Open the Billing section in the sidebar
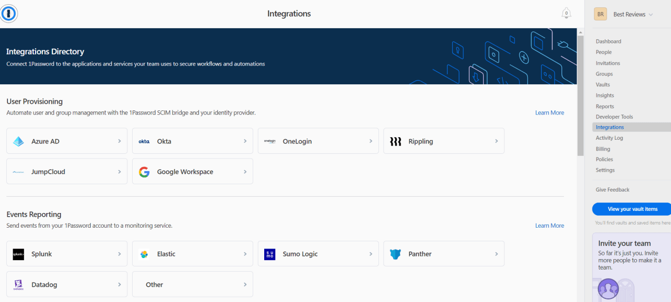The width and height of the screenshot is (671, 302). click(603, 148)
